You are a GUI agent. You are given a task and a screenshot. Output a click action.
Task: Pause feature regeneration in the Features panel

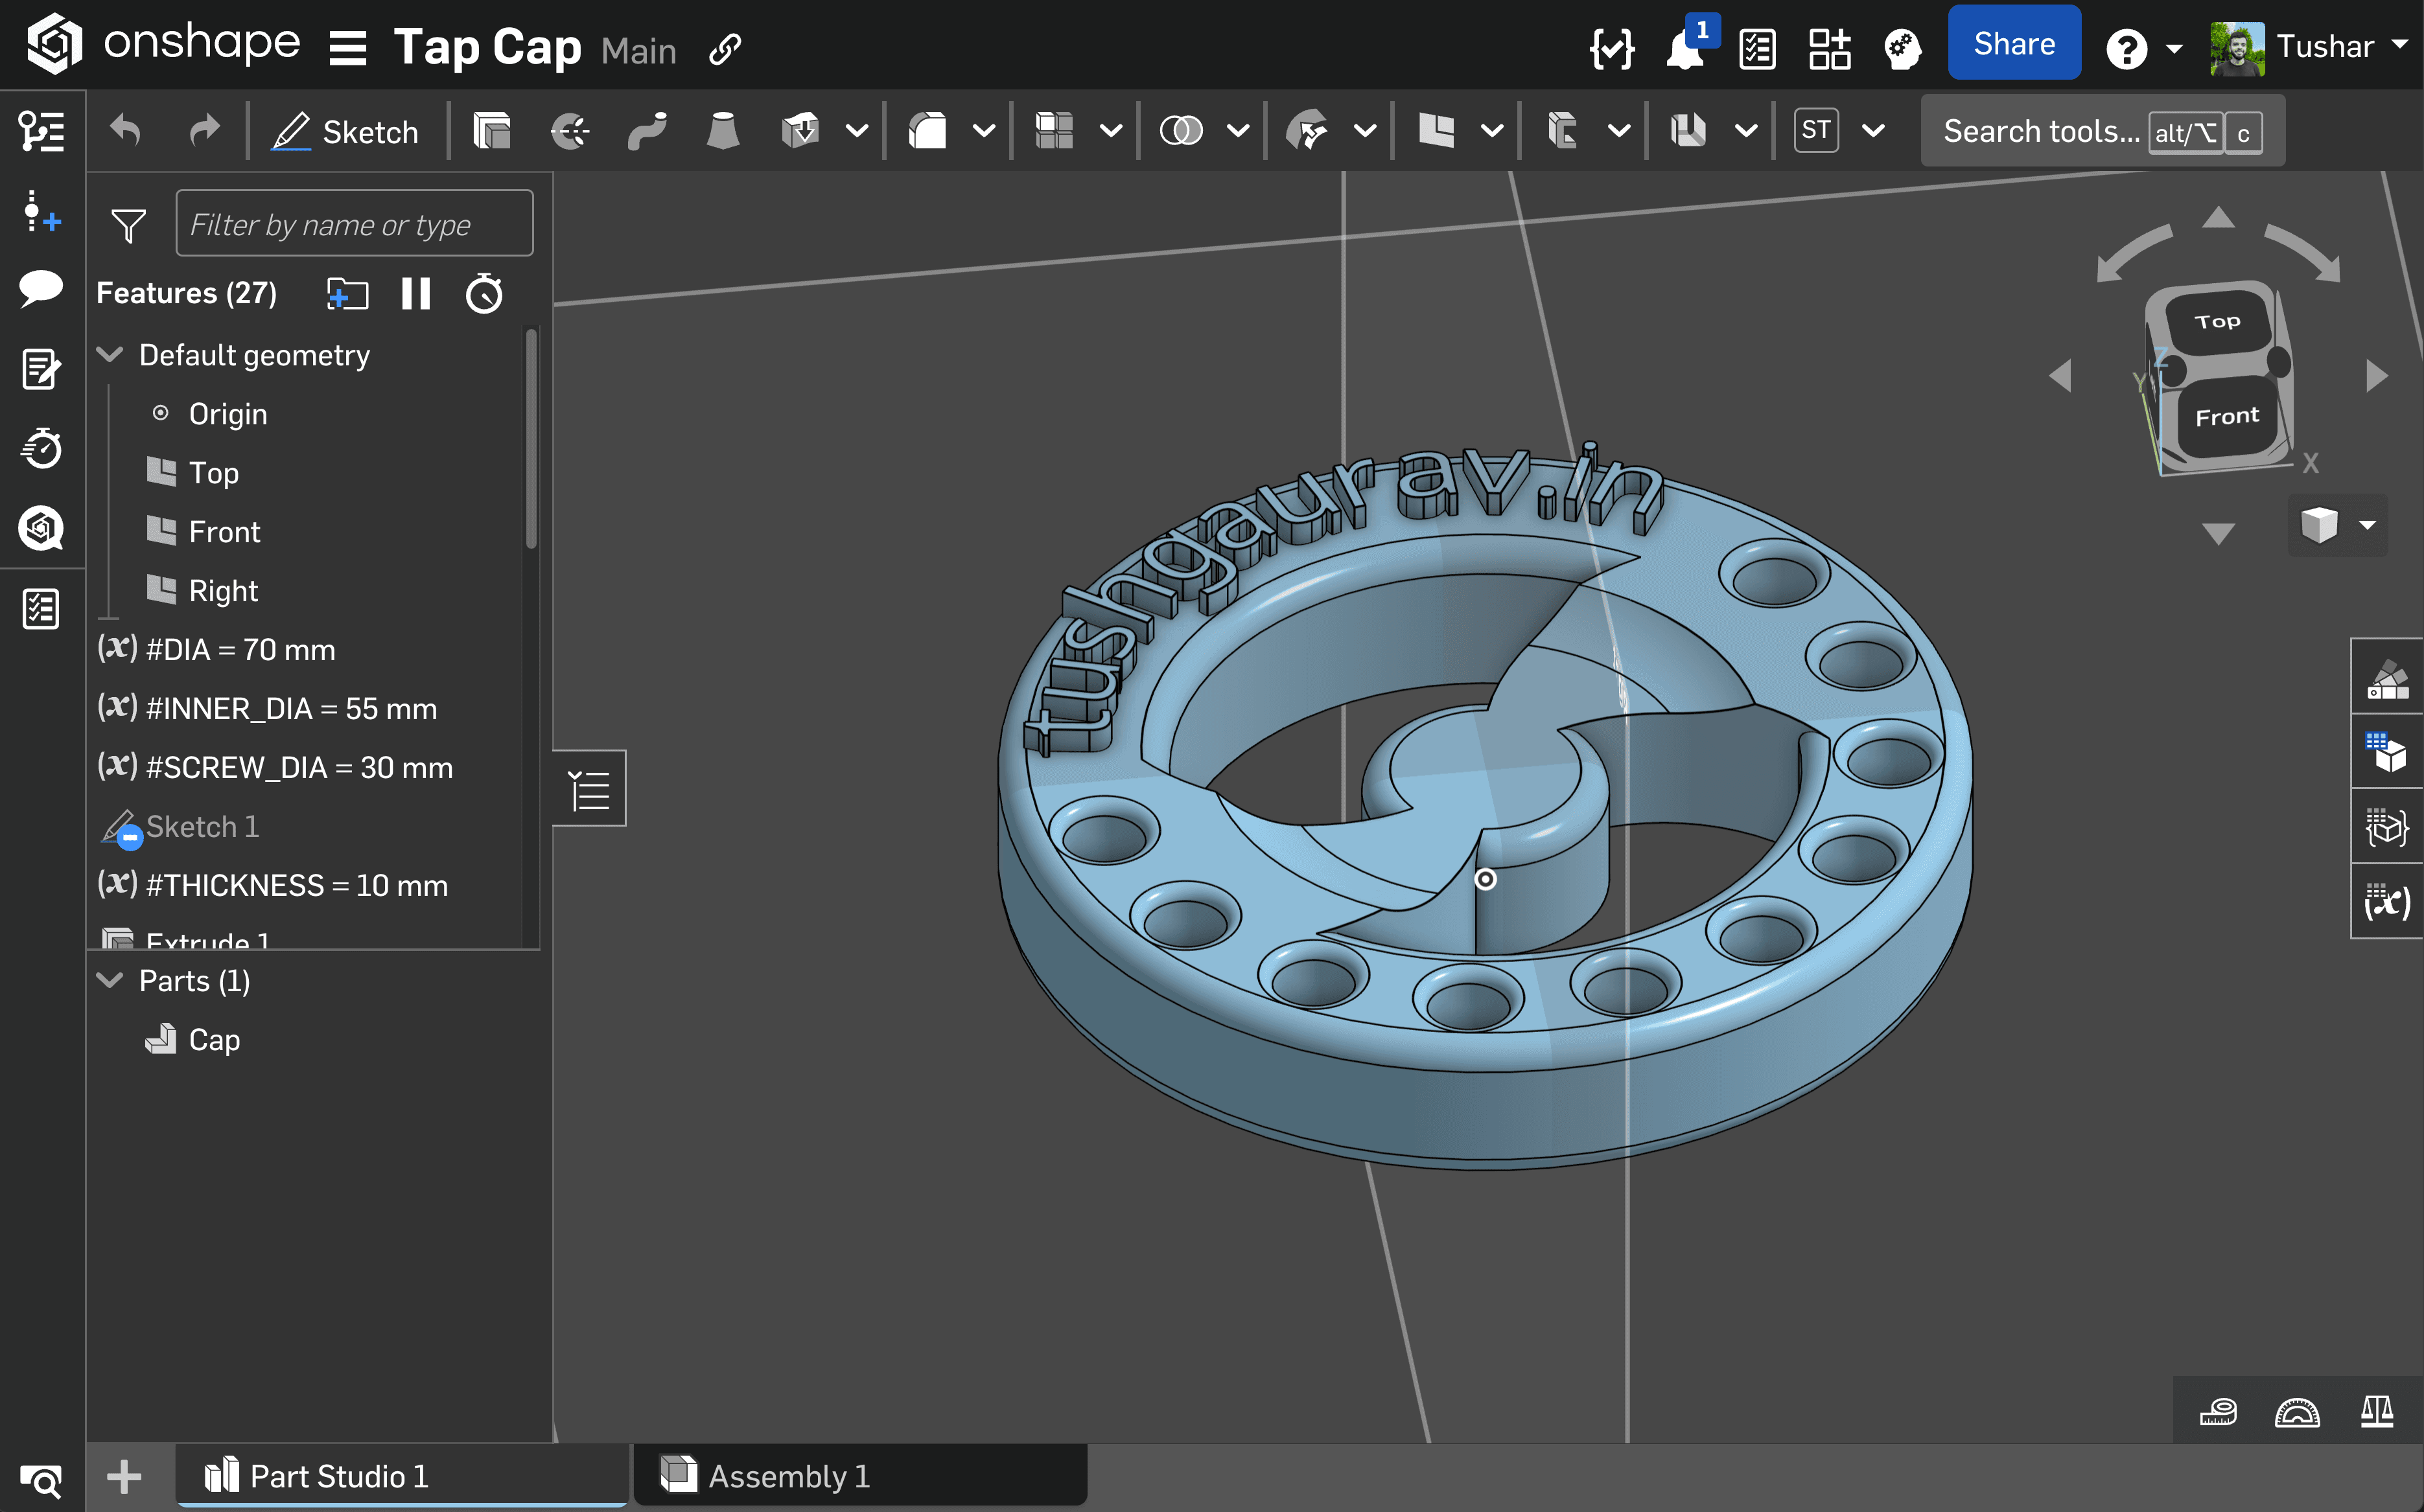point(417,293)
